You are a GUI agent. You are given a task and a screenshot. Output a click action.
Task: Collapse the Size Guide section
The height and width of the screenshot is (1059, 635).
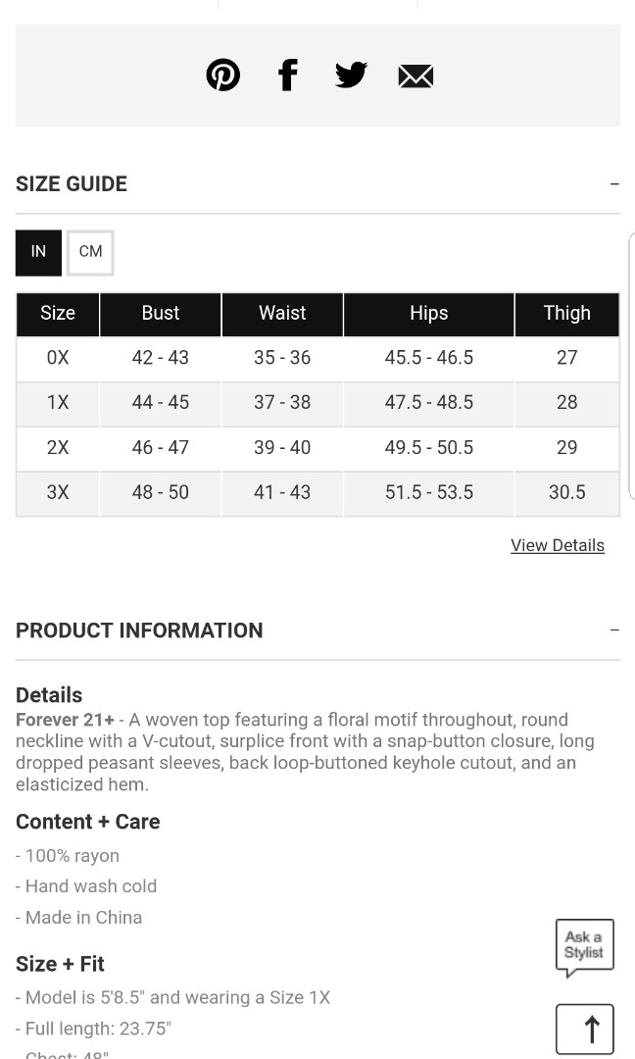click(x=614, y=183)
